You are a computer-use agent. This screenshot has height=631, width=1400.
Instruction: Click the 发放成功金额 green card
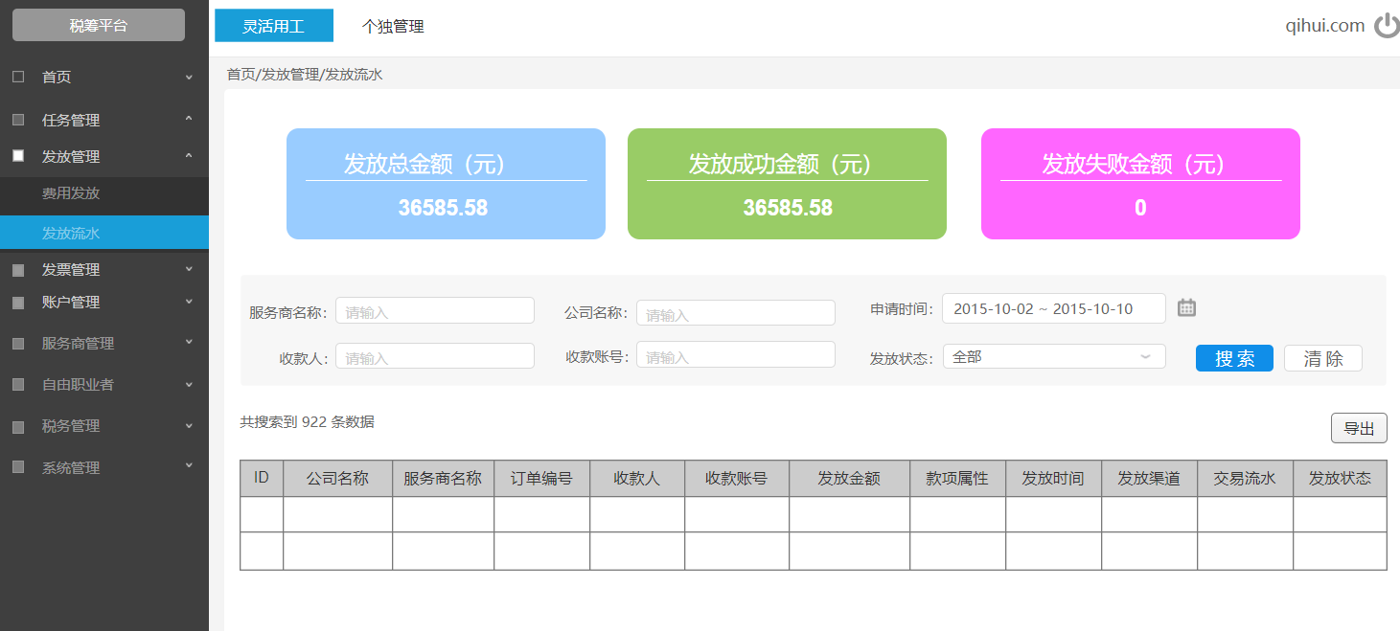click(787, 184)
